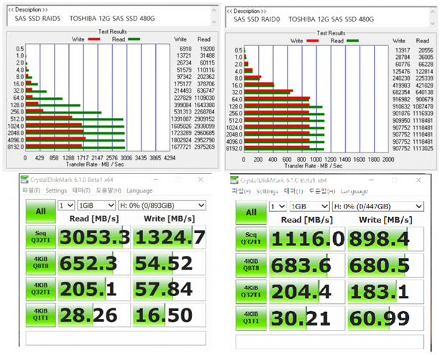Click RAID5 description scroll down arrow
The image size is (440, 355).
click(214, 22)
